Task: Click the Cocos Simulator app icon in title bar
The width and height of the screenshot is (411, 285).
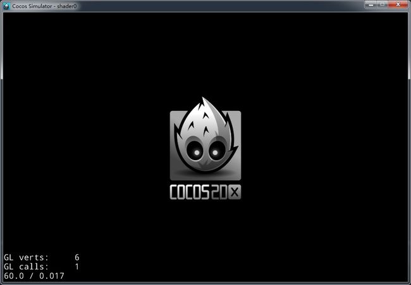Action: point(6,6)
